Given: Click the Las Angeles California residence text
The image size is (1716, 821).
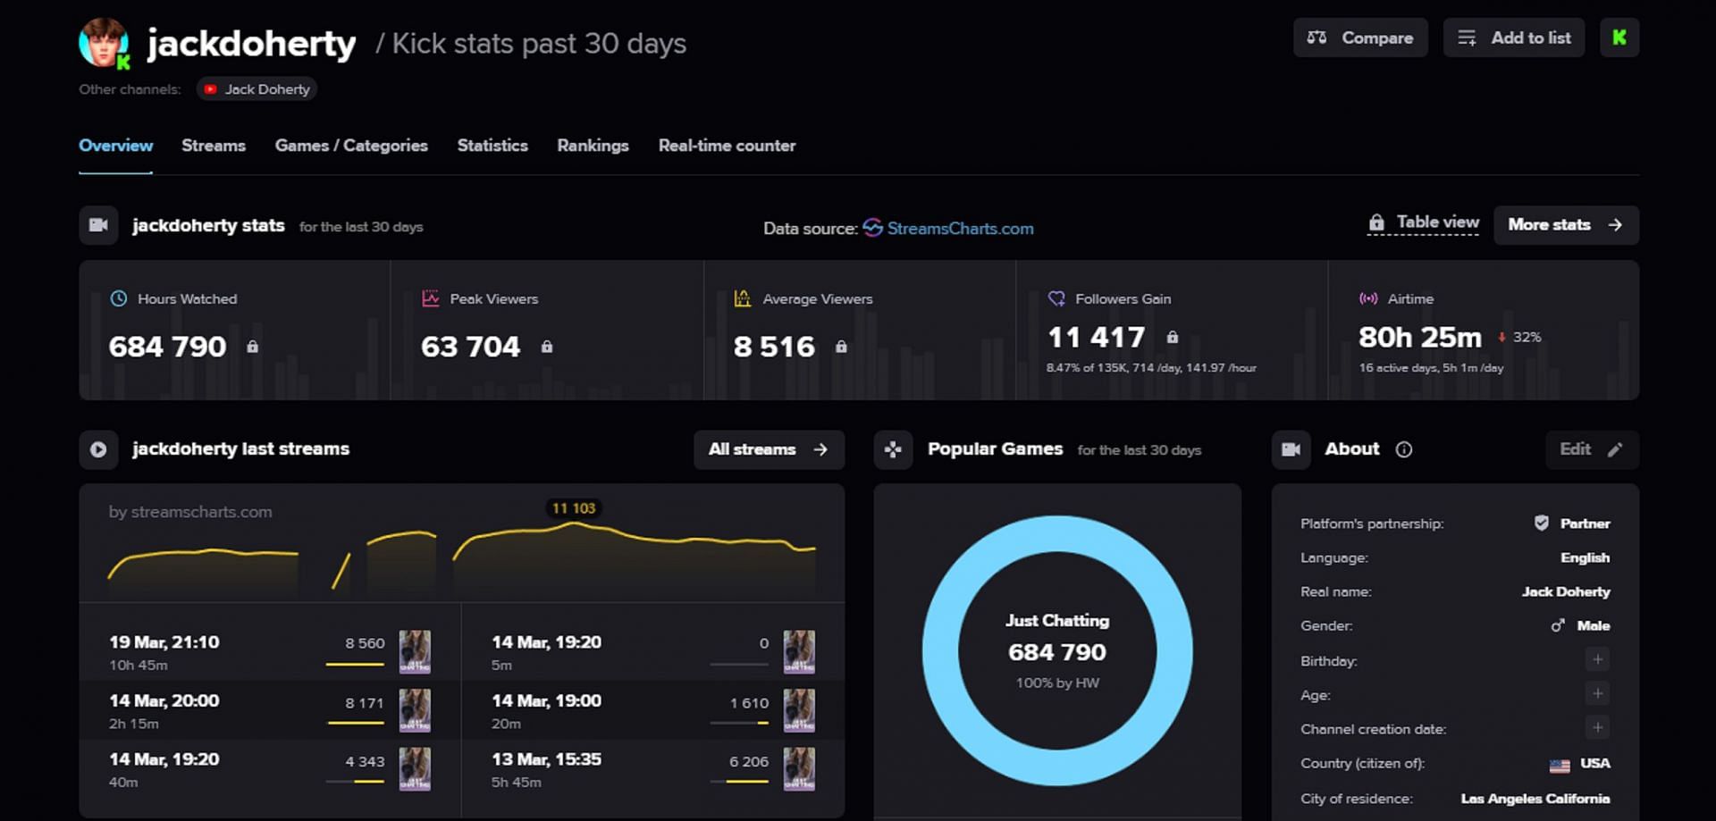Looking at the screenshot, I should (x=1535, y=799).
